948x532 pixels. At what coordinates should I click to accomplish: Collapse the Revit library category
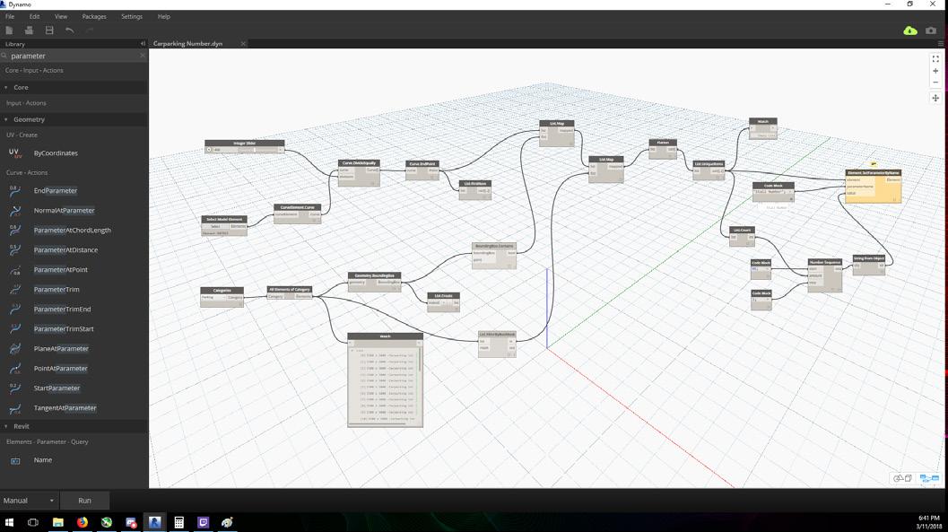click(6, 426)
